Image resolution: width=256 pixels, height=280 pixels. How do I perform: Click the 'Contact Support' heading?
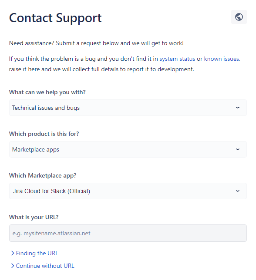[55, 18]
